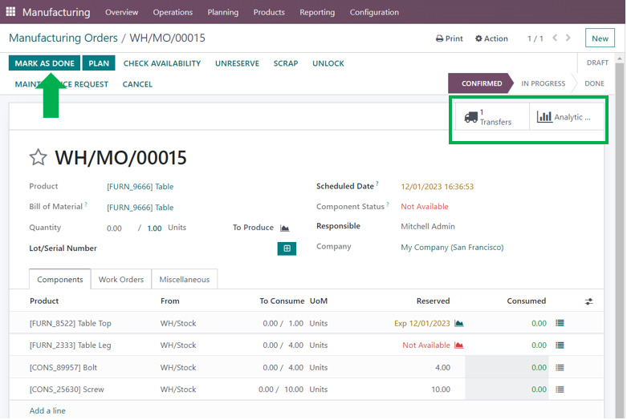Open the Analytic chart smart button
The width and height of the screenshot is (627, 420).
(x=565, y=117)
